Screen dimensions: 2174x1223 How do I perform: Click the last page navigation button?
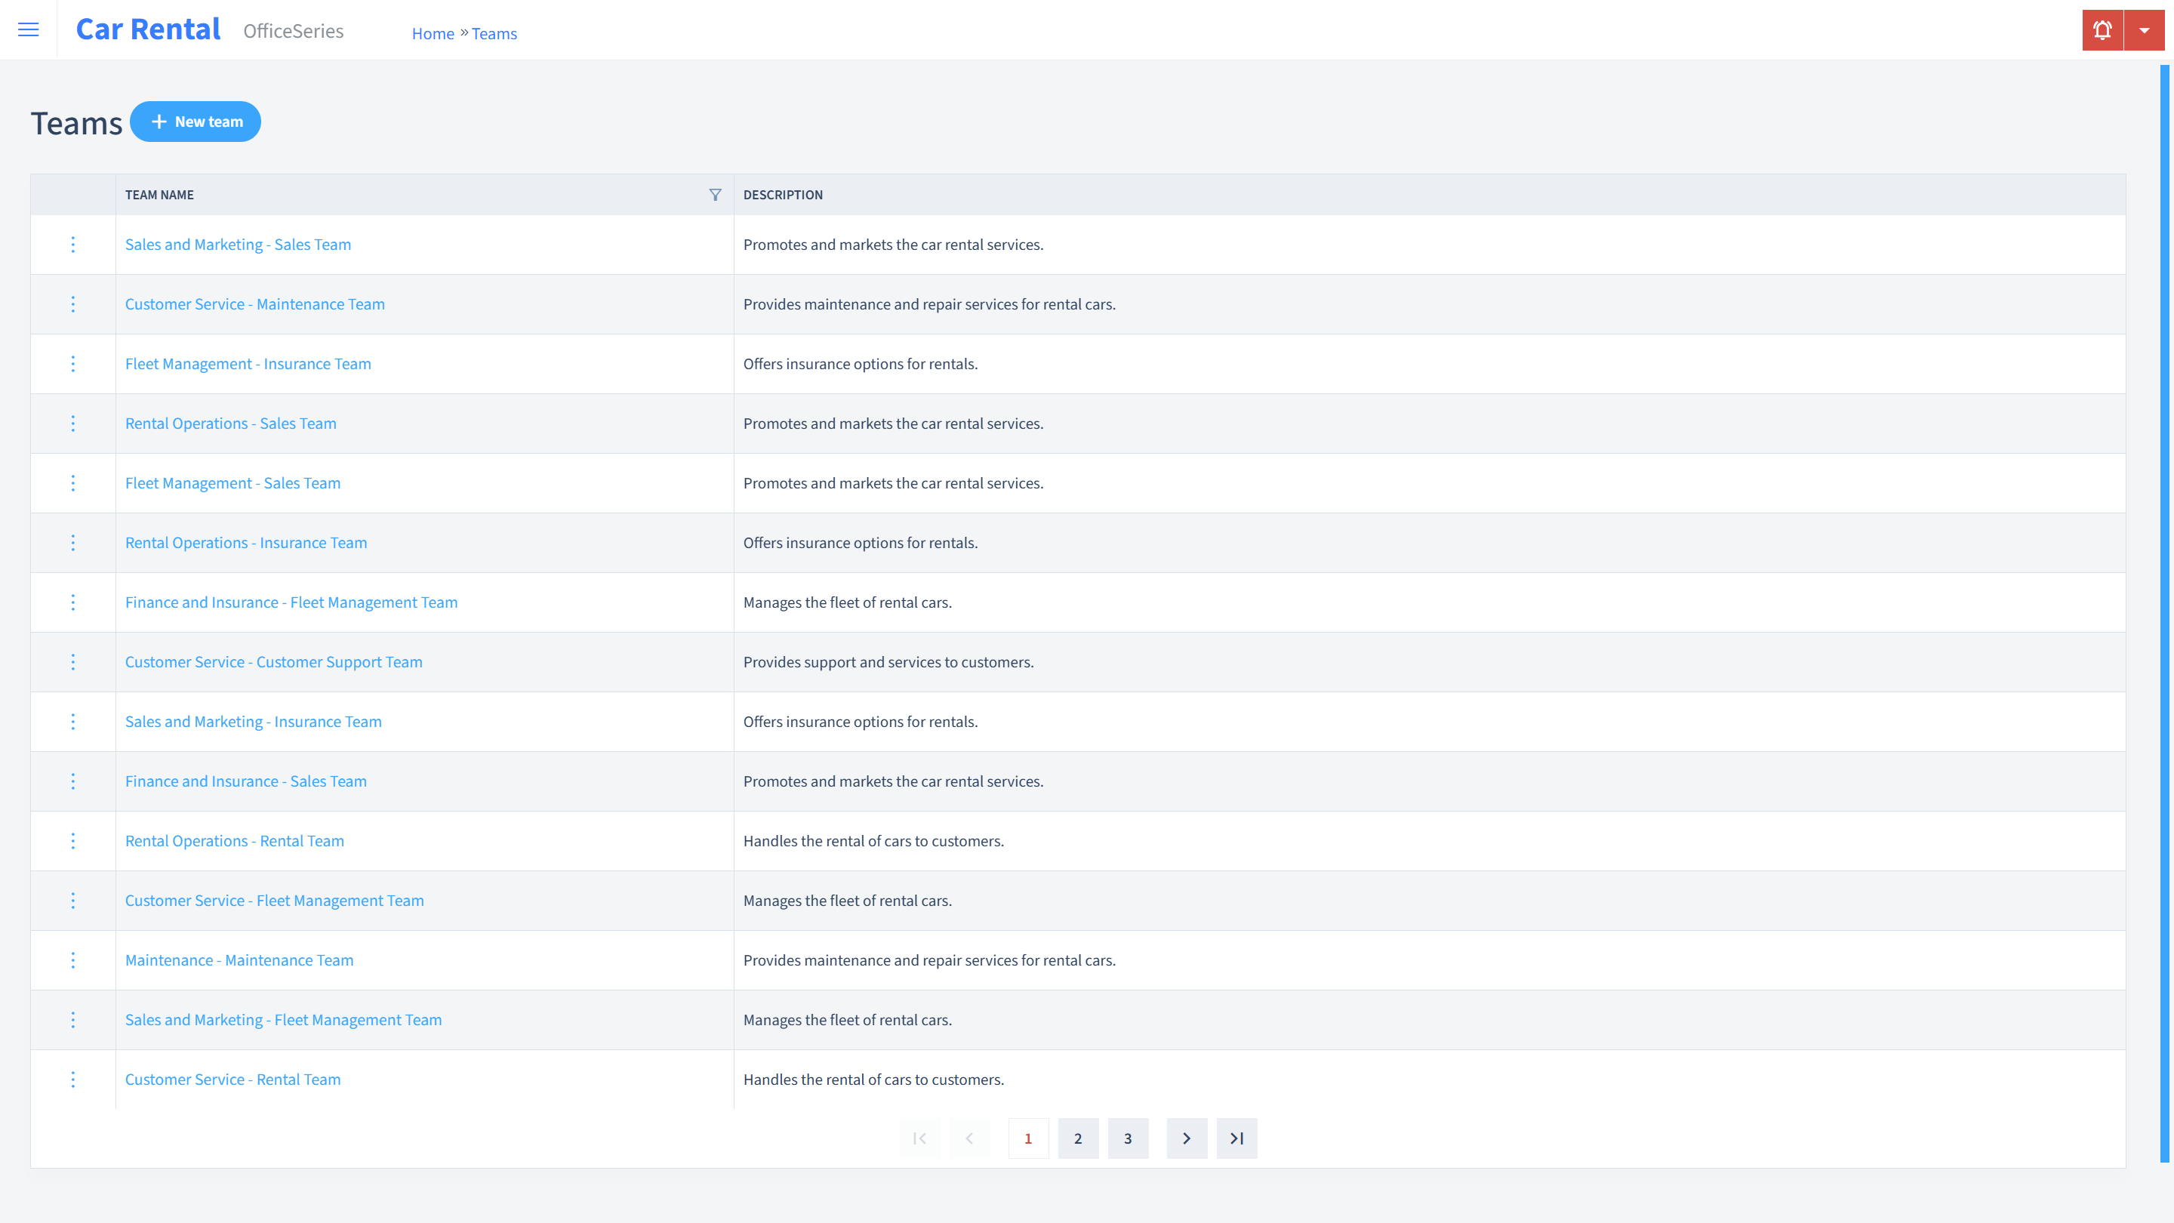point(1236,1138)
